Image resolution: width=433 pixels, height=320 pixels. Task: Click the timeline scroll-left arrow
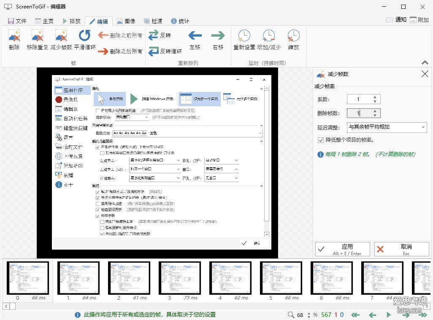tap(6, 306)
